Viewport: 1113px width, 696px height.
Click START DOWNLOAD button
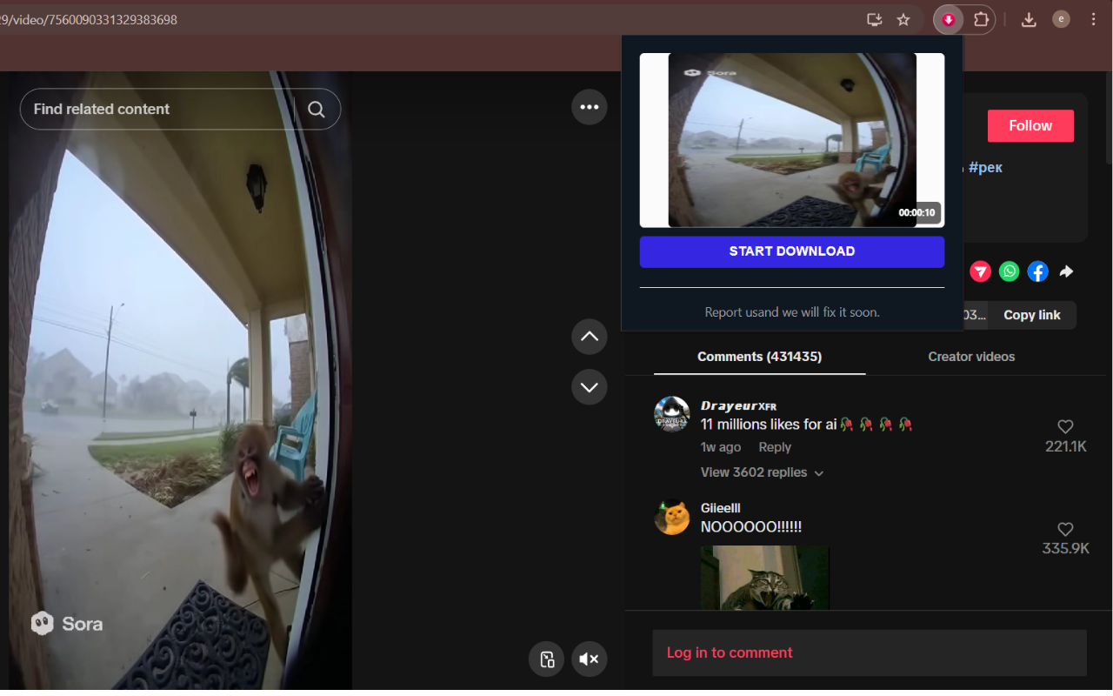point(792,251)
